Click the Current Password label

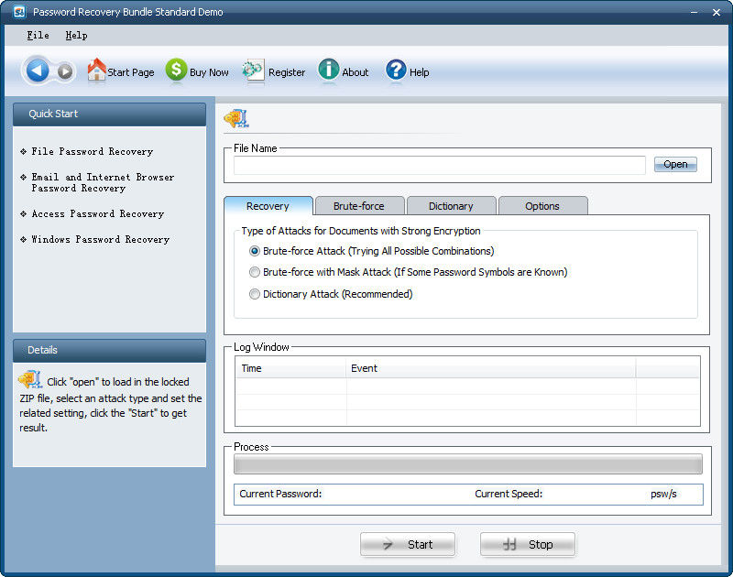click(280, 494)
